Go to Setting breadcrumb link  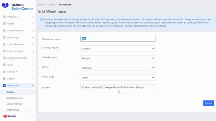(52, 4)
